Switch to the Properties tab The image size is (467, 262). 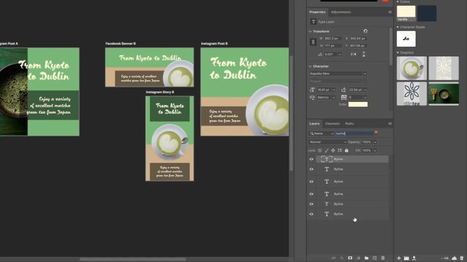click(x=317, y=12)
